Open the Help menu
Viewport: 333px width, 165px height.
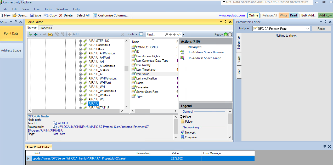76,9
